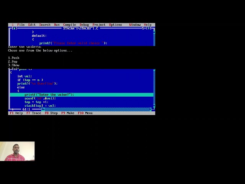Screen dimensions: 245x184
Task: Click the 'else' keyword line
Action: click(x=21, y=87)
